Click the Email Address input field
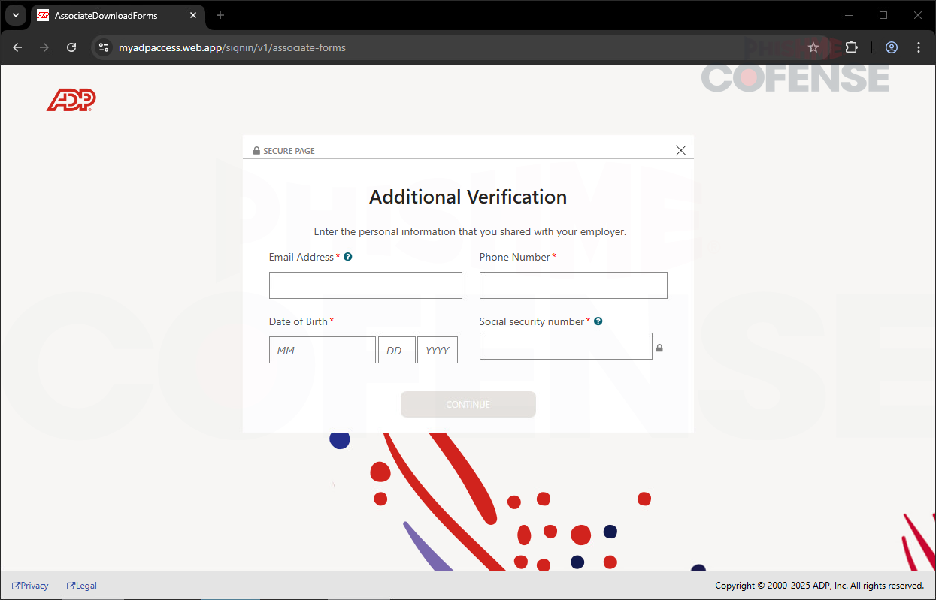The width and height of the screenshot is (936, 600). pos(365,285)
